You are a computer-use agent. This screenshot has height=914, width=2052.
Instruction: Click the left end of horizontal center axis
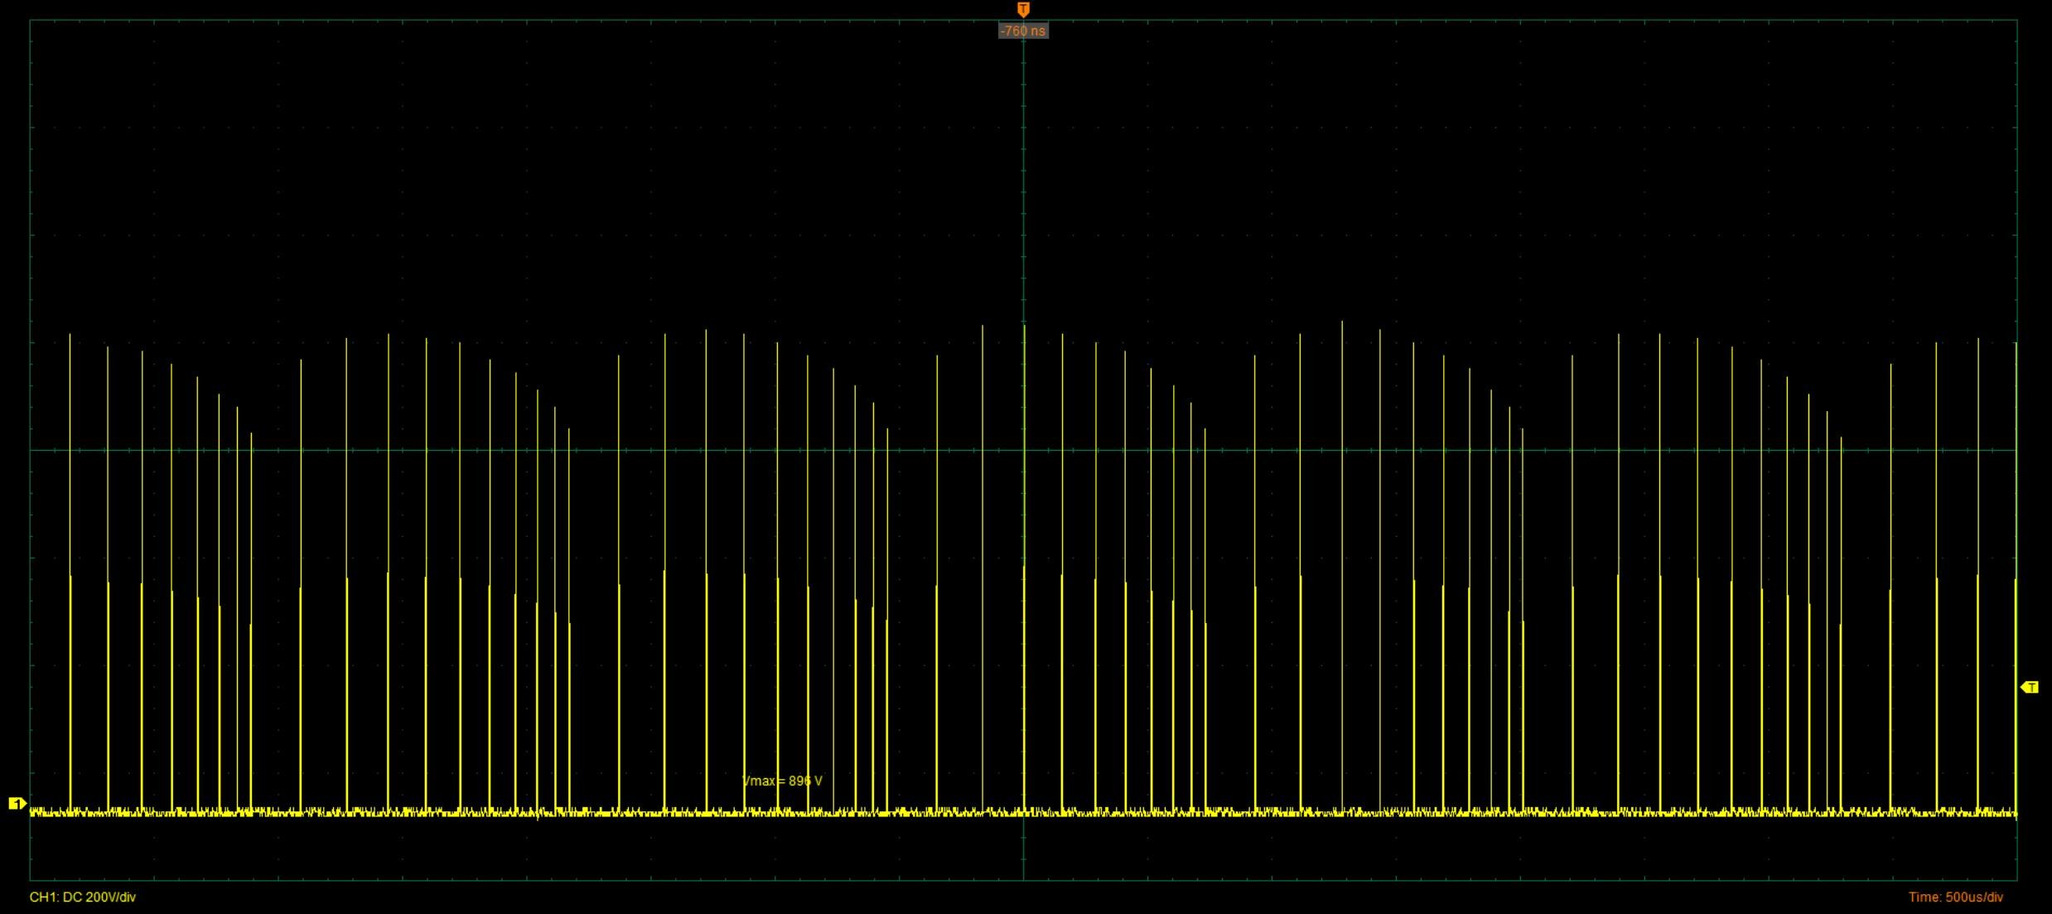click(31, 450)
